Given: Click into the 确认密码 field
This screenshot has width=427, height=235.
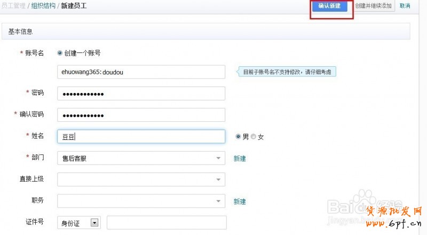Looking at the screenshot, I should (x=141, y=115).
